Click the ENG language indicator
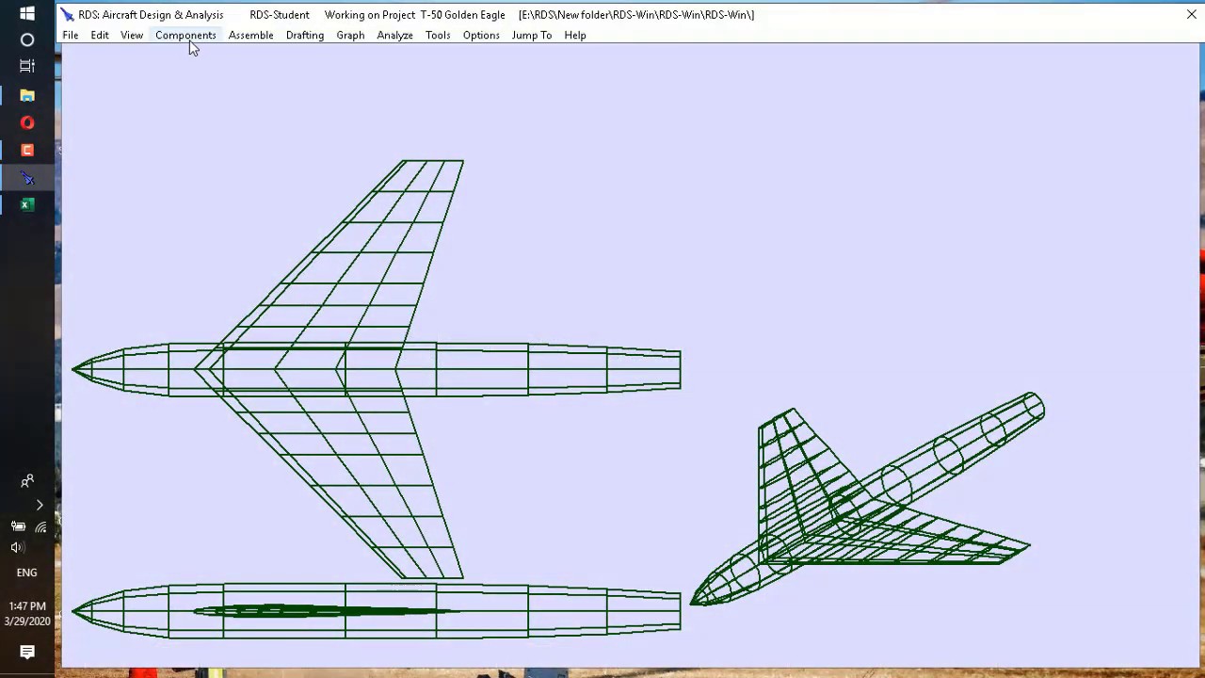The height and width of the screenshot is (678, 1205). point(27,573)
